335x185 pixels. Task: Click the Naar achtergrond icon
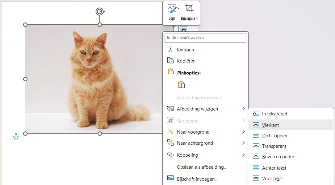click(170, 143)
